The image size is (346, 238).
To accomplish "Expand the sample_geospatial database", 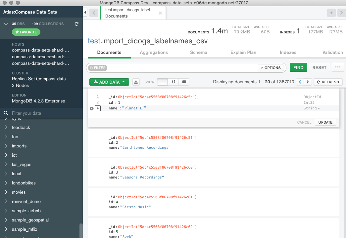I will 6,220.
